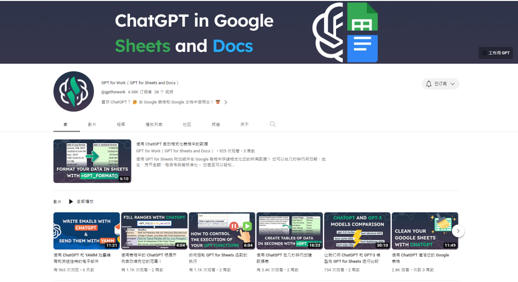The height and width of the screenshot is (282, 518).
Task: Click the 影片 section heading
Action: coord(58,202)
